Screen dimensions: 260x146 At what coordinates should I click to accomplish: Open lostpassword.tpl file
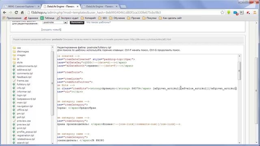tap(26, 99)
